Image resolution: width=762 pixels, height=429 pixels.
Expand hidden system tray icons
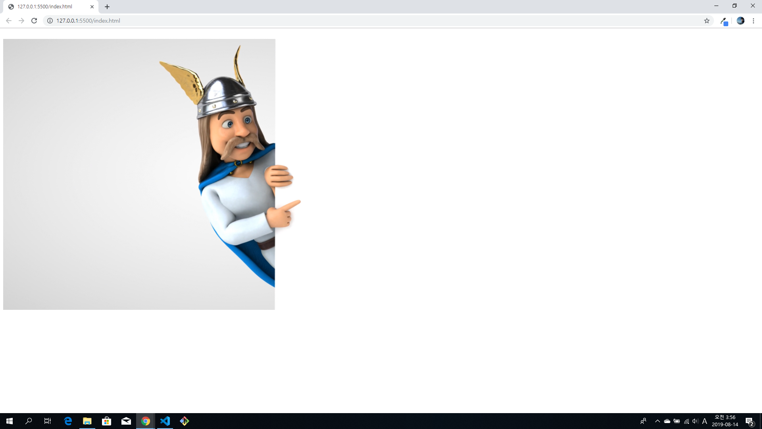point(657,421)
